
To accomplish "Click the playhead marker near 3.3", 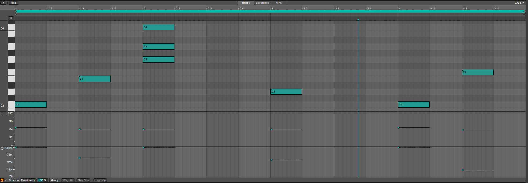I will pyautogui.click(x=358, y=20).
